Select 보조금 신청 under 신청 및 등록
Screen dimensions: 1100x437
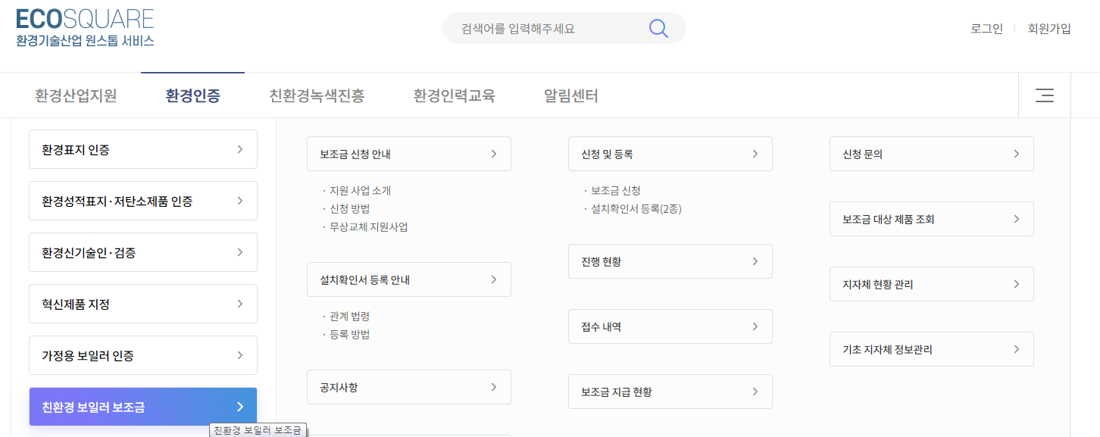[614, 192]
